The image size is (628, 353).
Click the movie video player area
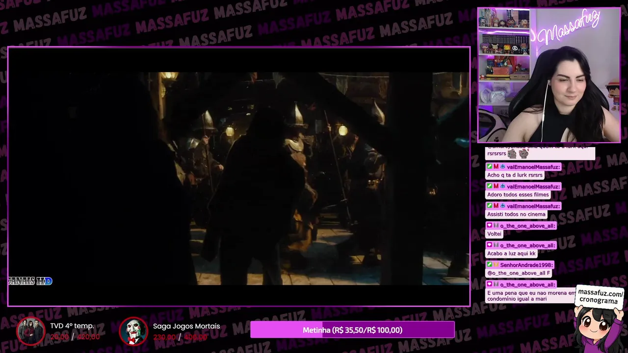coord(239,176)
